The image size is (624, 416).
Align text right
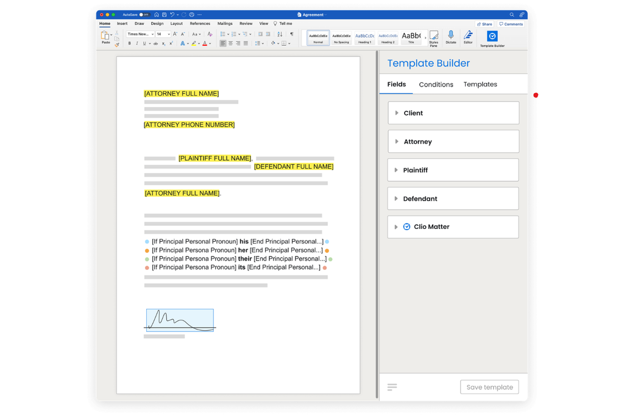coord(238,43)
